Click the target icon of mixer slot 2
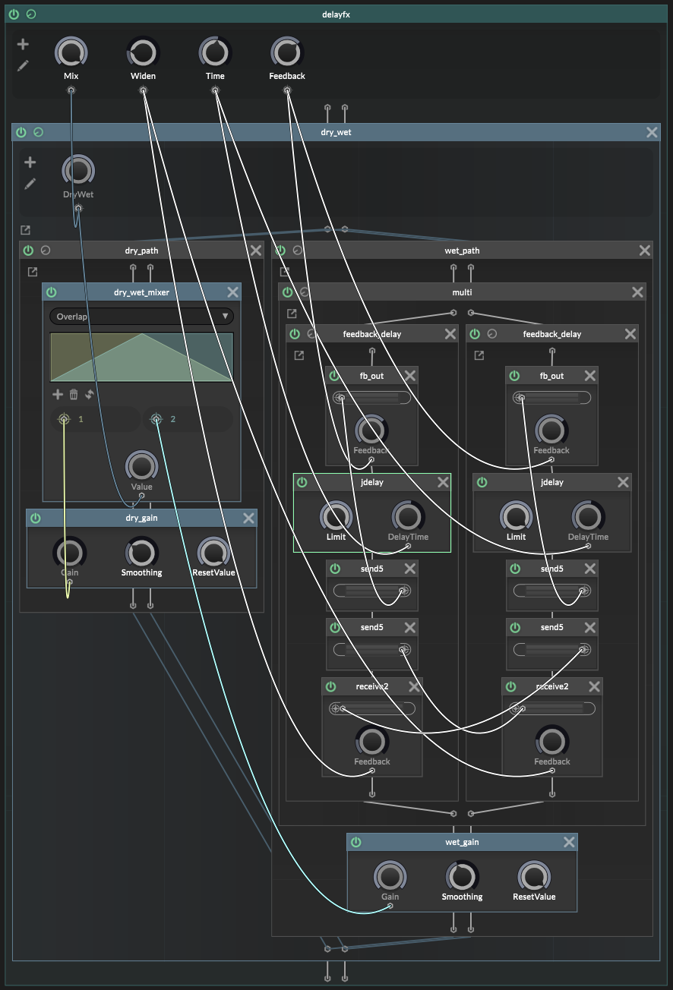The height and width of the screenshot is (990, 673). (156, 419)
